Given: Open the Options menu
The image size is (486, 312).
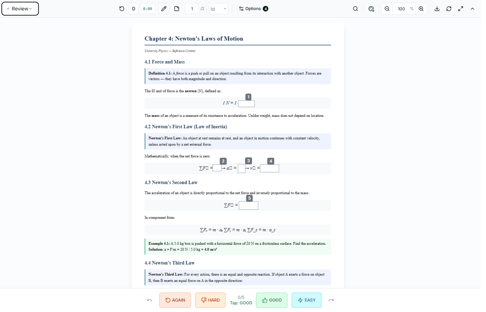Looking at the screenshot, I should point(253,9).
